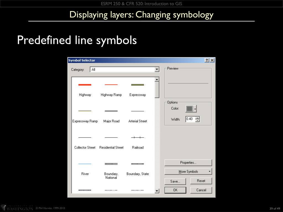Click the Width value input field
The width and height of the screenshot is (283, 212).
point(190,119)
